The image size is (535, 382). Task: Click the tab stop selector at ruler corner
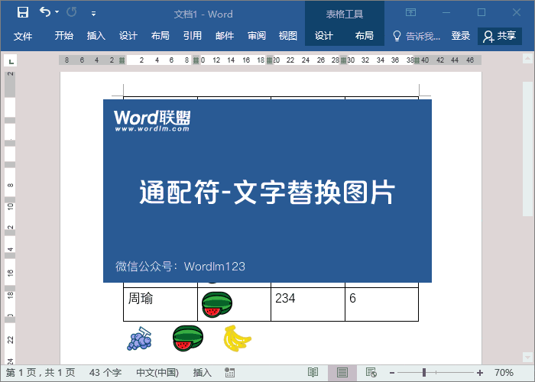(x=11, y=61)
